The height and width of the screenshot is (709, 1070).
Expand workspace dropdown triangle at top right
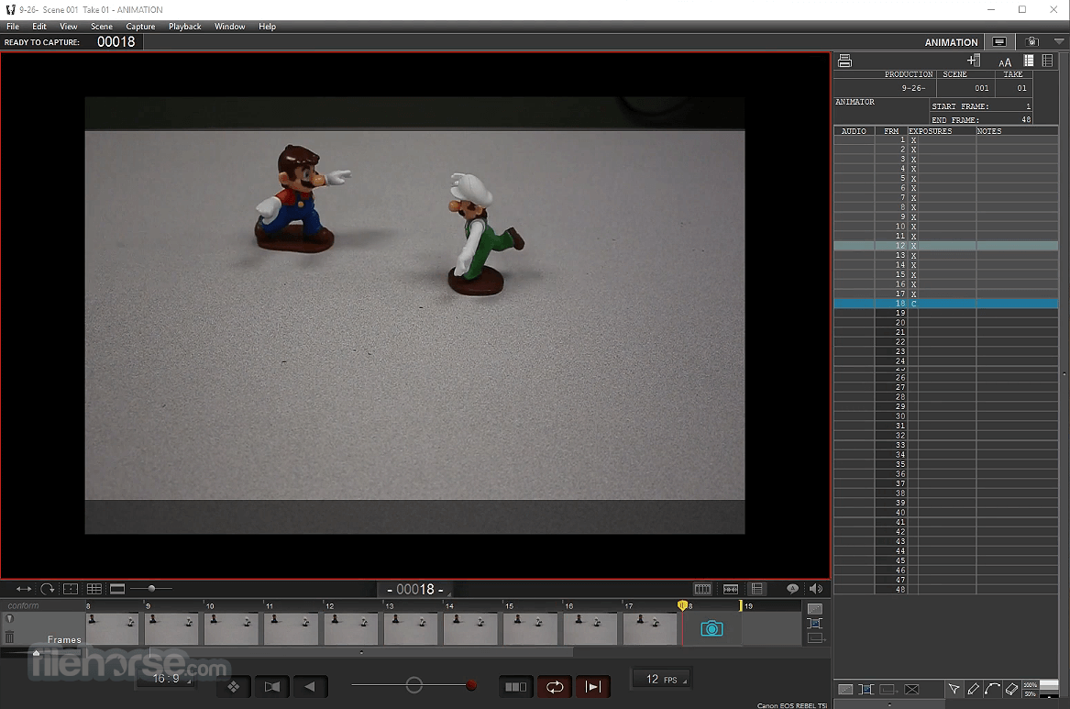tap(1059, 41)
